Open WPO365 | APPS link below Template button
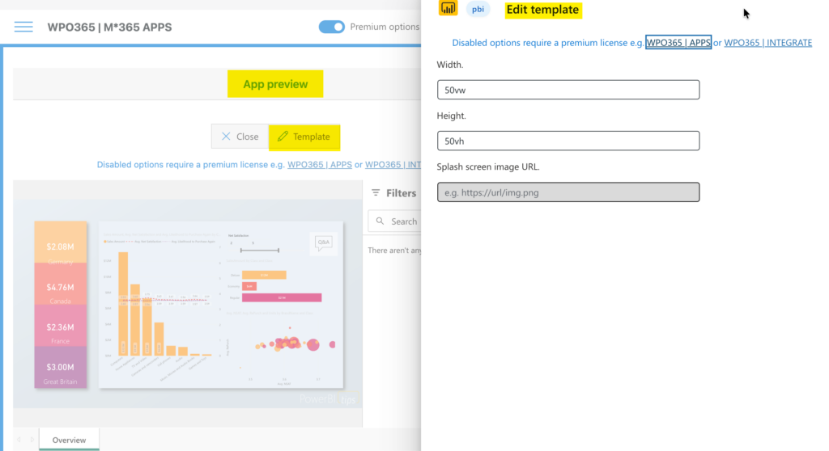The image size is (829, 451). click(x=319, y=165)
